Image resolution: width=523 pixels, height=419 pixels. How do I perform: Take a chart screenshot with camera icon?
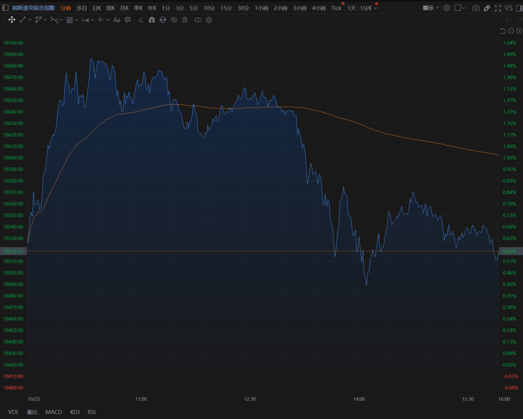pyautogui.click(x=476, y=8)
